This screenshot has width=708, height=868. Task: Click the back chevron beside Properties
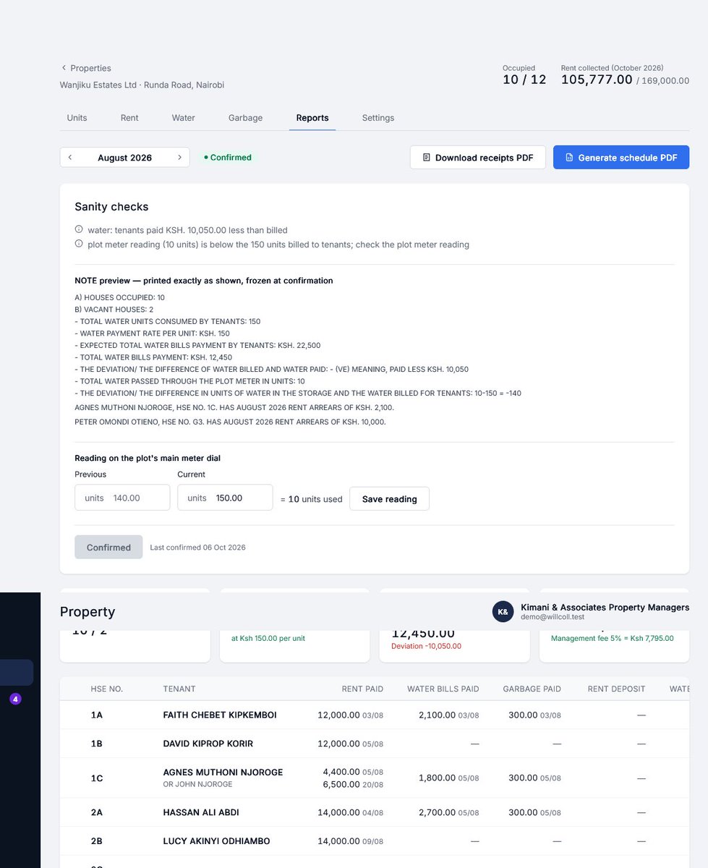pos(64,68)
